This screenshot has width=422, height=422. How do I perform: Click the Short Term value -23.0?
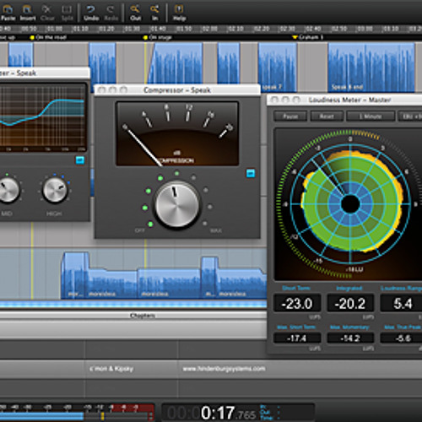[x=297, y=303]
